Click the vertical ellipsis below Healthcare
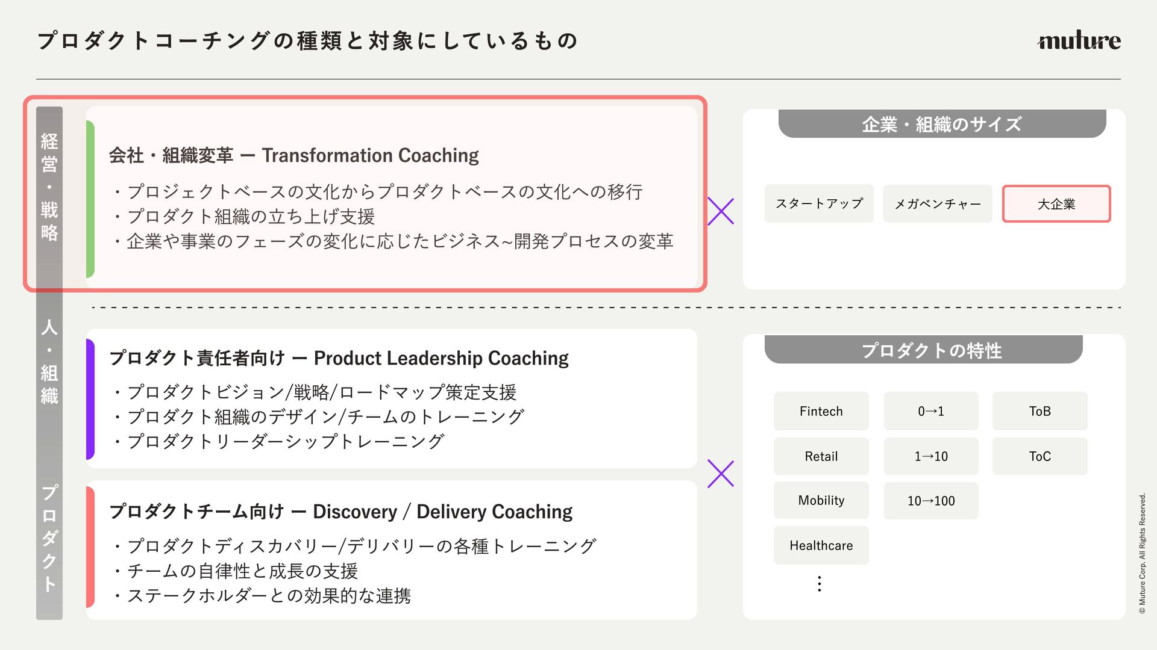Screen dimensions: 1157x650 pyautogui.click(x=820, y=583)
